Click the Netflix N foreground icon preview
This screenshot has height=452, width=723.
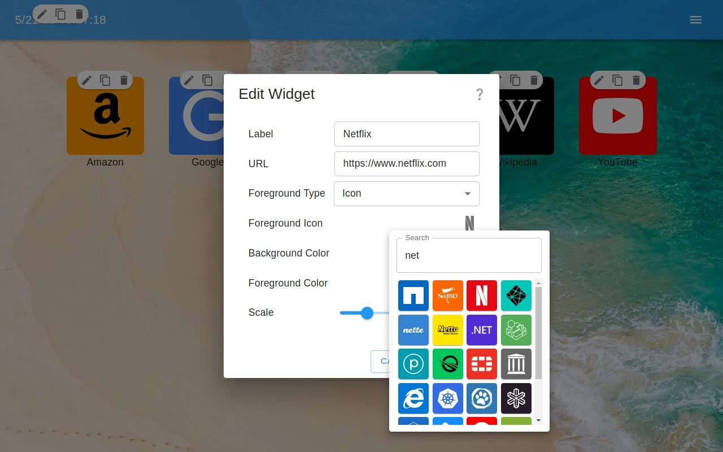point(469,223)
